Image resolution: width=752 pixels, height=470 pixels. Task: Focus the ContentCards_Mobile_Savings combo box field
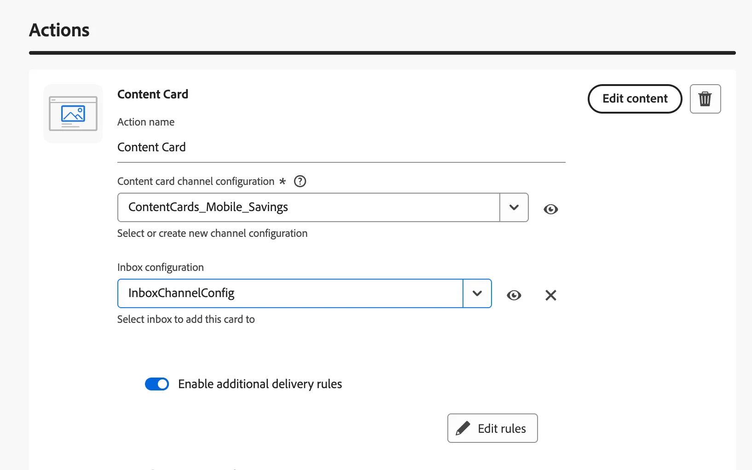click(309, 207)
